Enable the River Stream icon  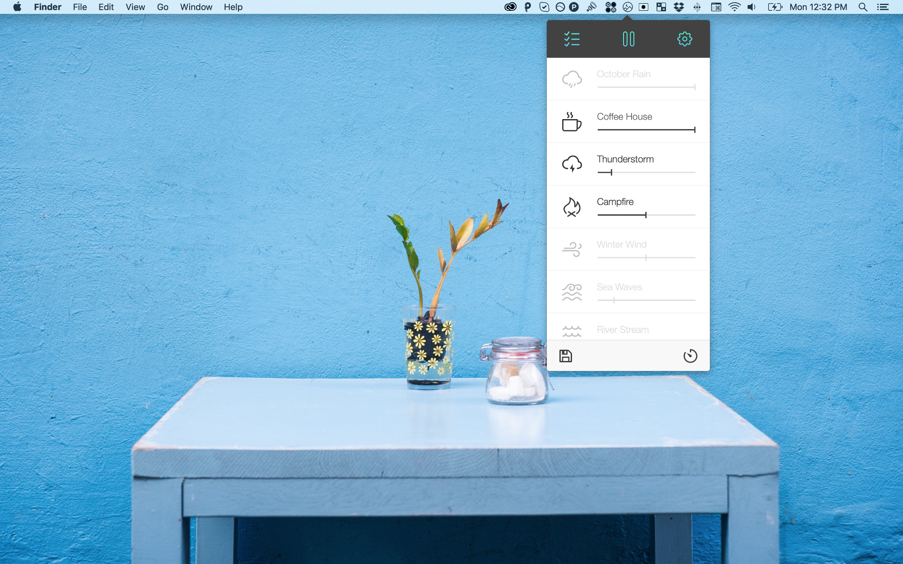click(x=572, y=332)
